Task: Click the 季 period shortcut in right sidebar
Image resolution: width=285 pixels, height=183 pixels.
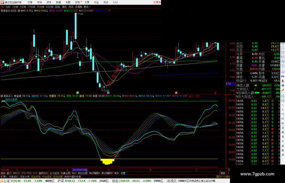Action: [x=283, y=150]
